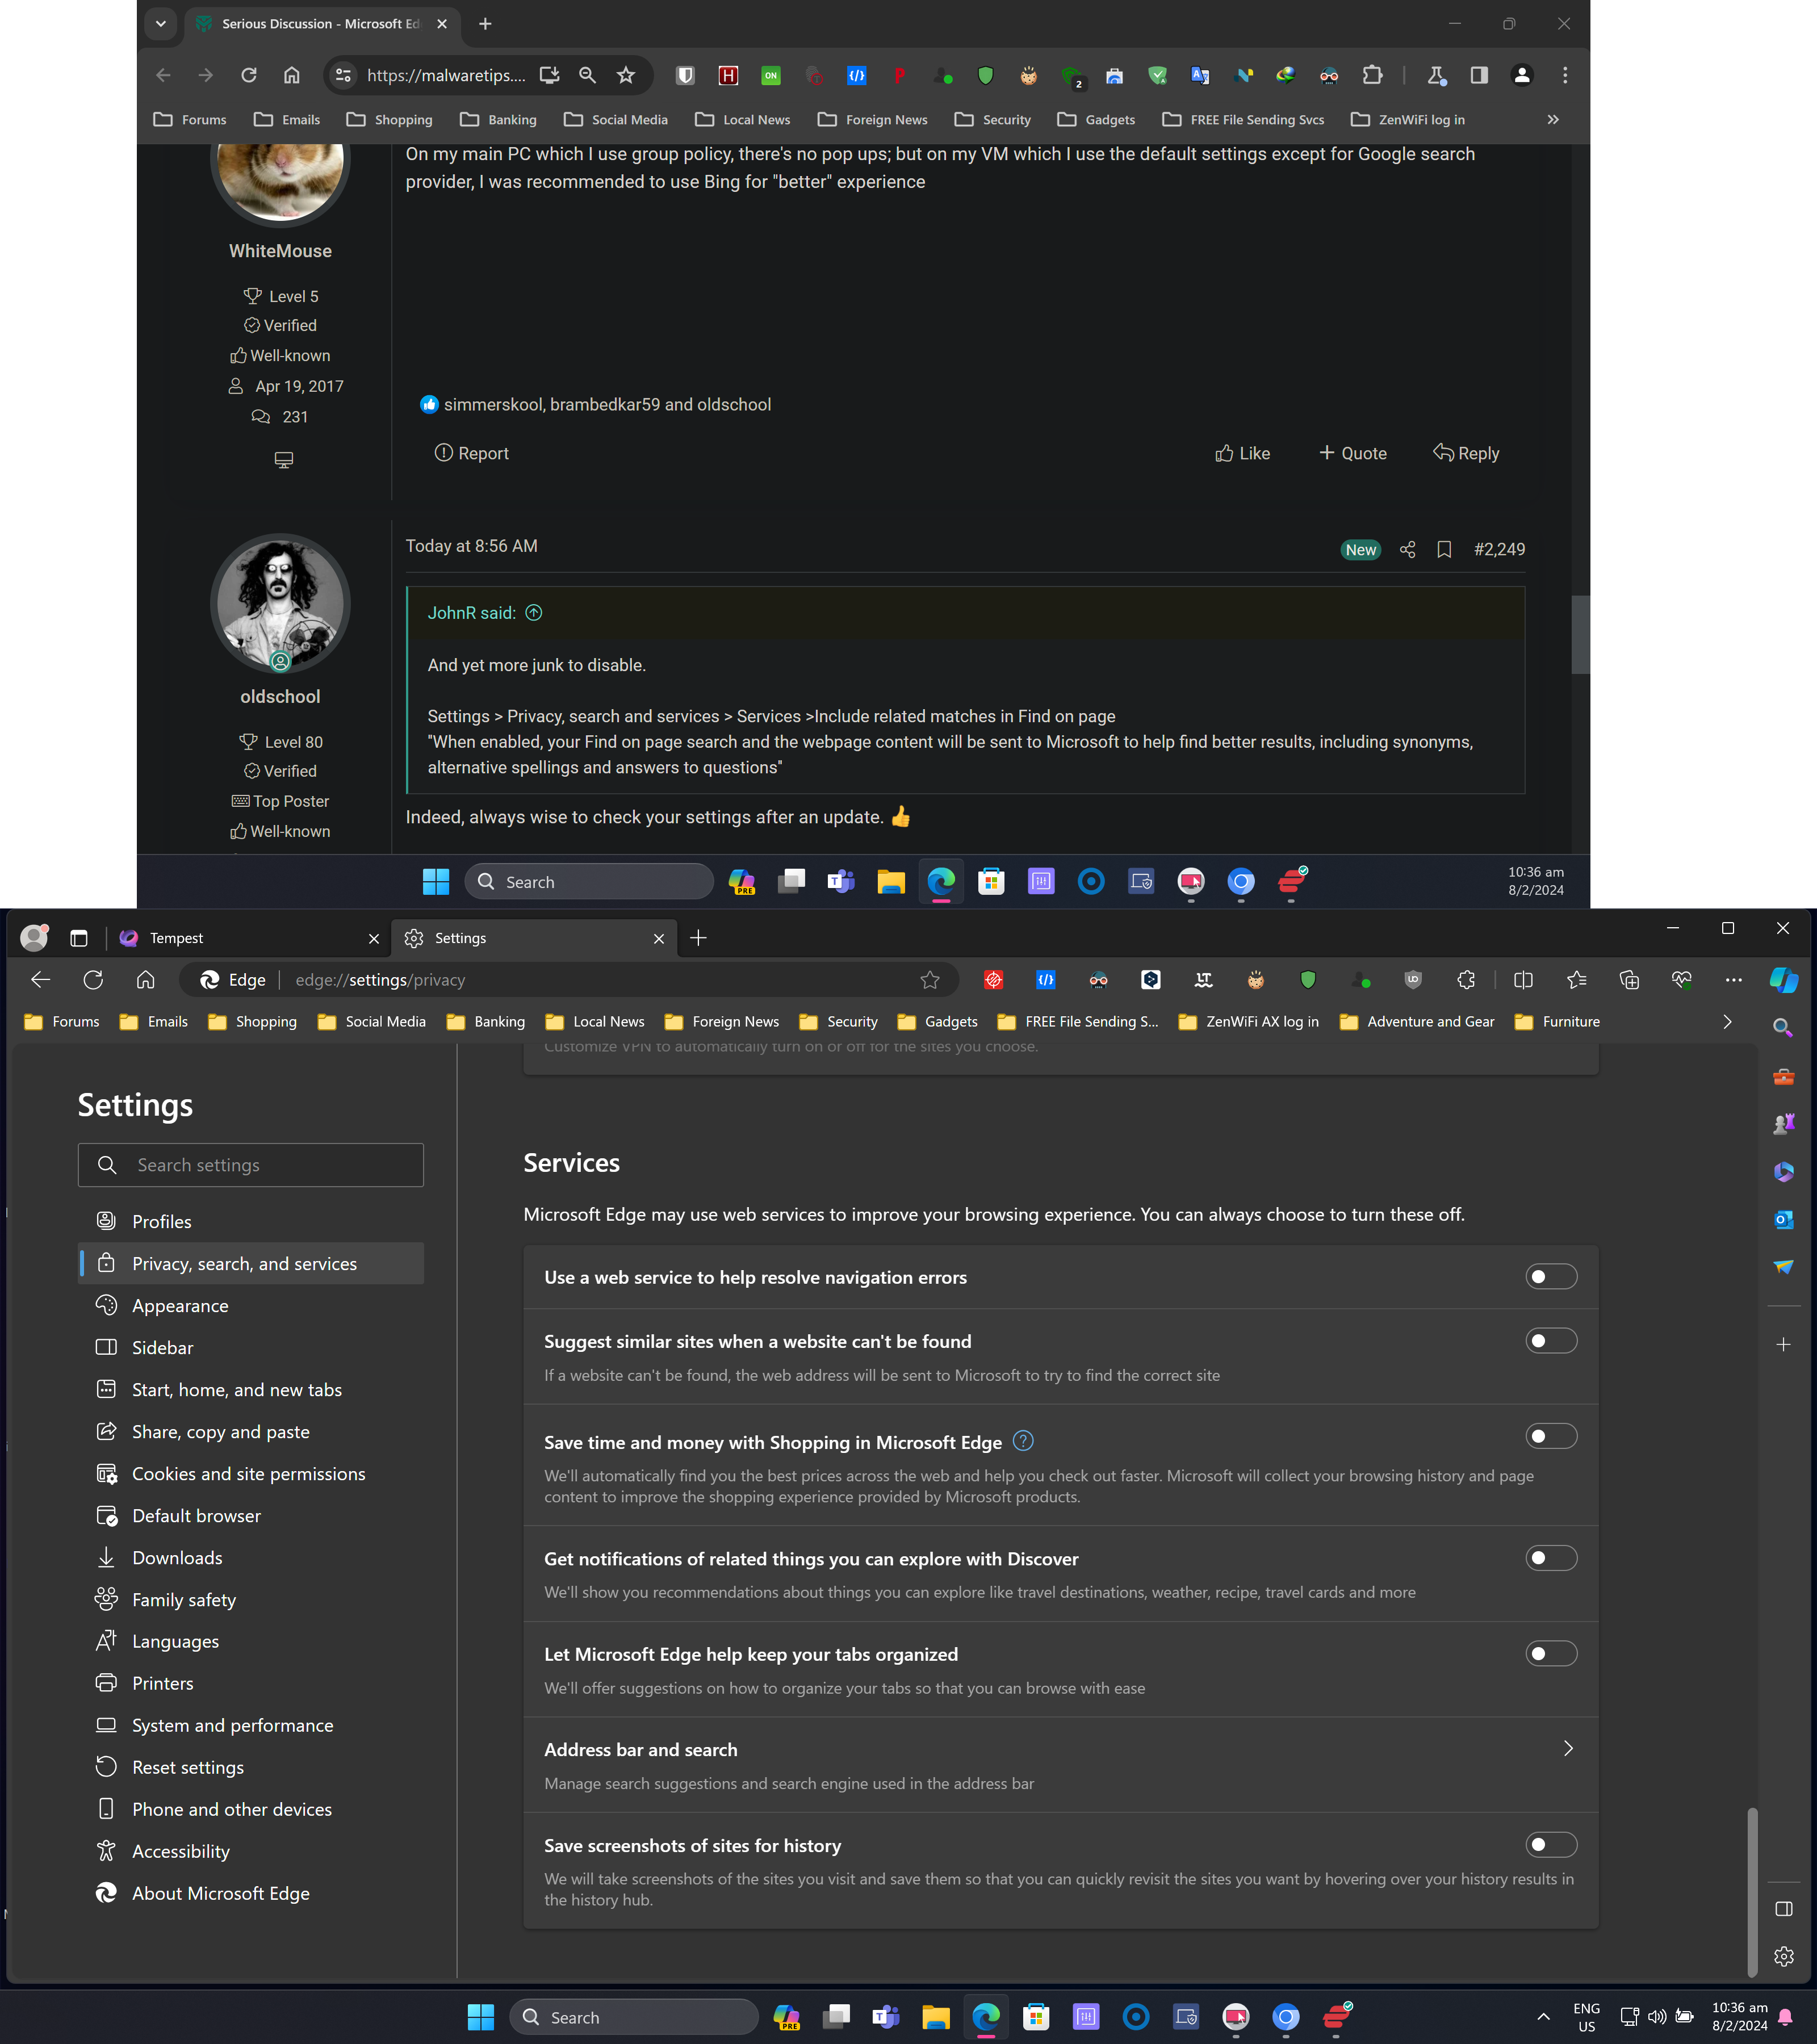Open Cookies and site permissions settings
This screenshot has width=1817, height=2044.
[x=248, y=1474]
